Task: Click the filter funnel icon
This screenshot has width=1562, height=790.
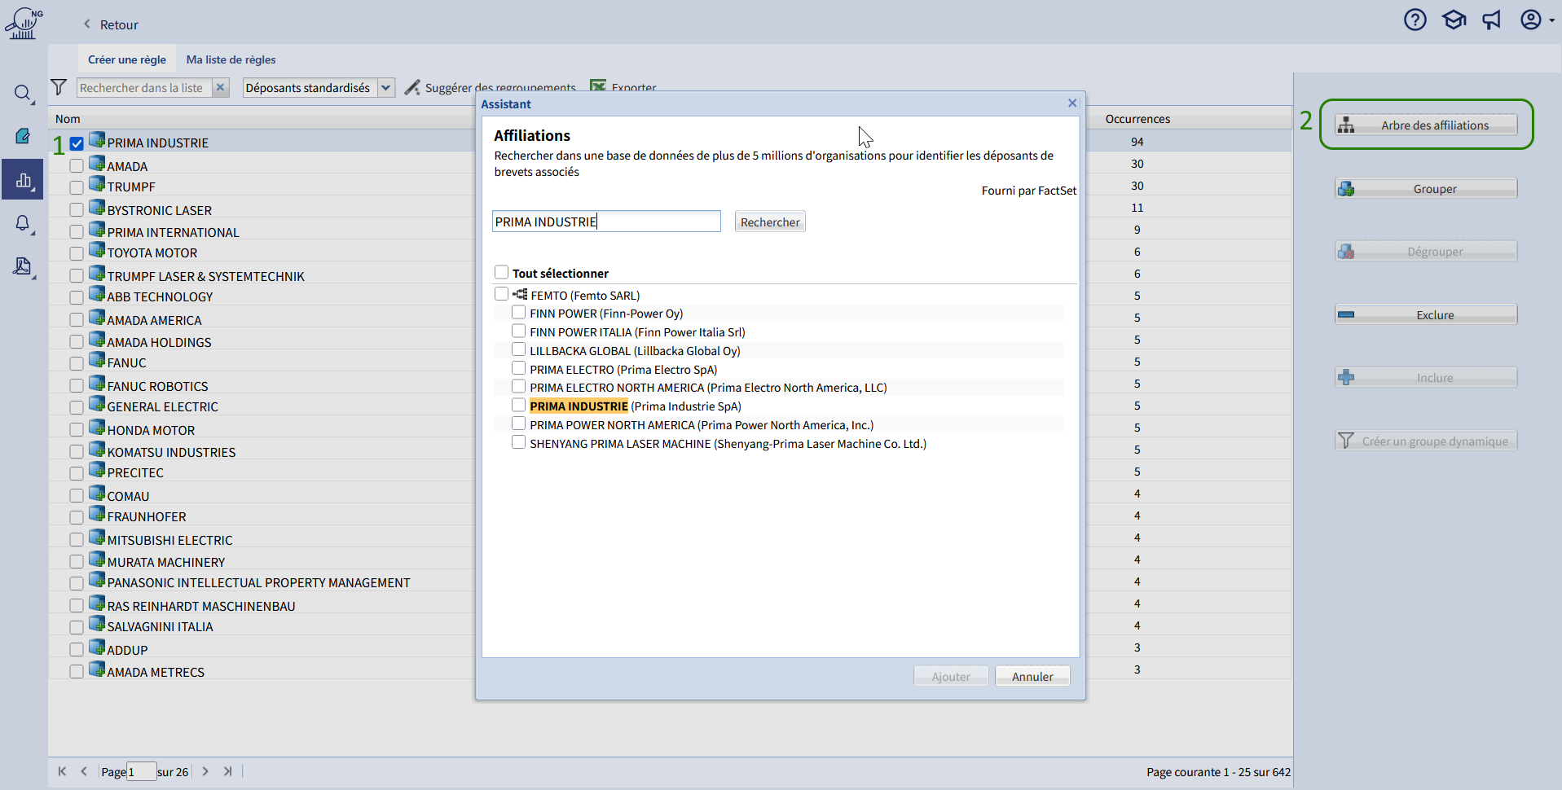Action: click(x=59, y=87)
